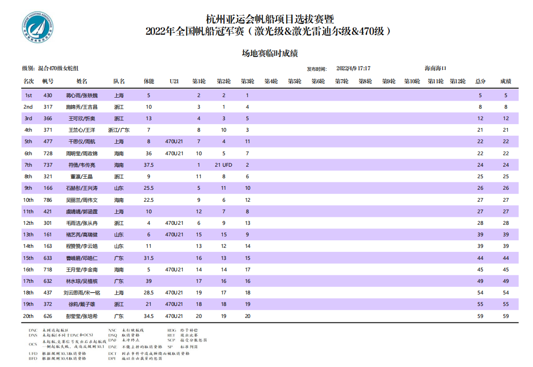This screenshot has height=367, width=533.
Task: Click the UFD legend entry at bottom
Action: coord(65,353)
